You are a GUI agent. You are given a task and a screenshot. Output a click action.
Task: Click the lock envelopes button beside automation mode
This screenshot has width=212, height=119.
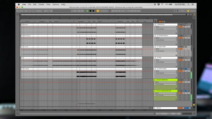point(164,21)
